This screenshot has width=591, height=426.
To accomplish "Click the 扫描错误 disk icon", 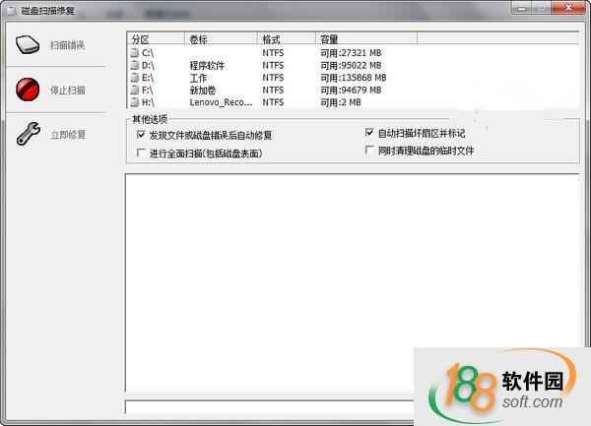I will tap(28, 46).
